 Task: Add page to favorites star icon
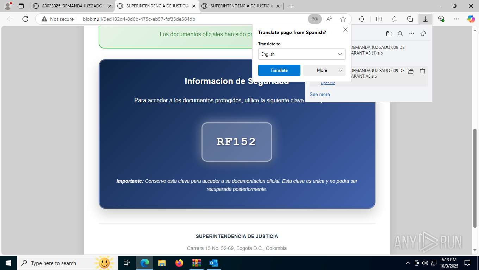(x=343, y=19)
